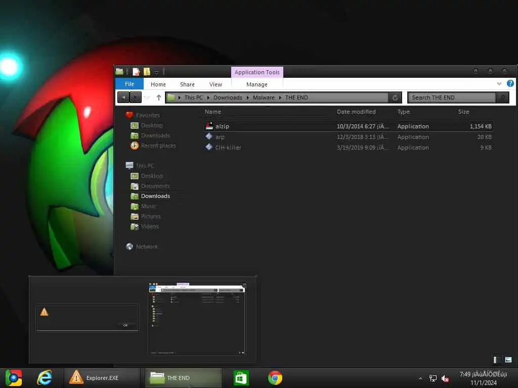Viewport: 518px width, 388px height.
Task: Click the search magnifier button
Action: 502,98
